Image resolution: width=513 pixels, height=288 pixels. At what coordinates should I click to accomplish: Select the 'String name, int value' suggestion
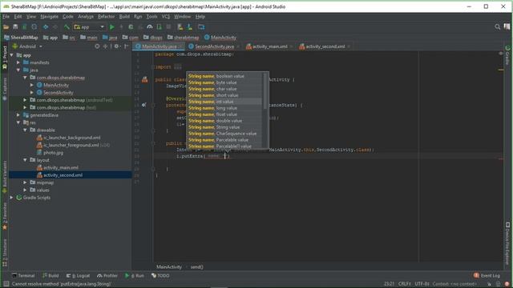(x=224, y=102)
